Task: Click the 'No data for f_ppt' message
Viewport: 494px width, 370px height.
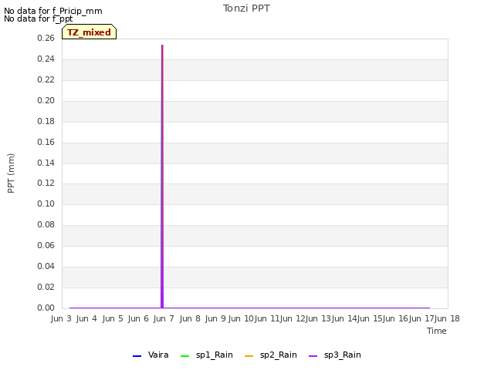Action: point(38,18)
